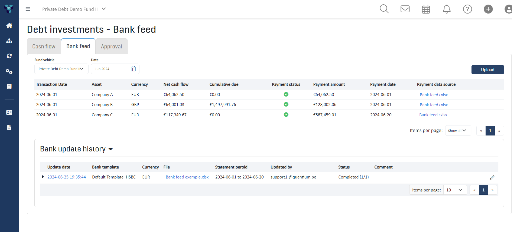This screenshot has height=245, width=514.
Task: Click the help question mark icon
Action: tap(467, 9)
